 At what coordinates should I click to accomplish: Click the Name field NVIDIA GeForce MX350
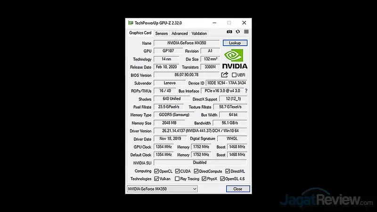(187, 43)
